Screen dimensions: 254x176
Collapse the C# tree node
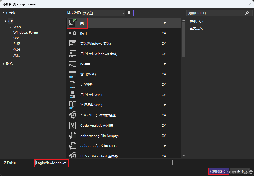pyautogui.click(x=5, y=21)
